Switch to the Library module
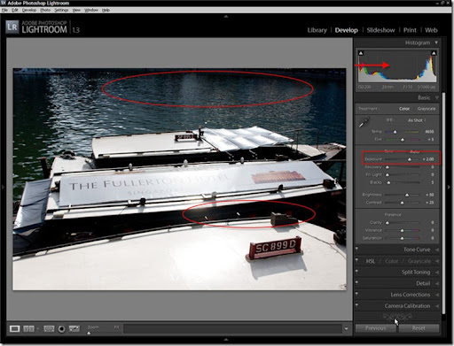The image size is (454, 346). [x=317, y=30]
